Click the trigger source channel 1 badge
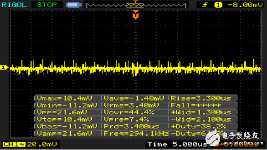267x150 pixels. 218,5
